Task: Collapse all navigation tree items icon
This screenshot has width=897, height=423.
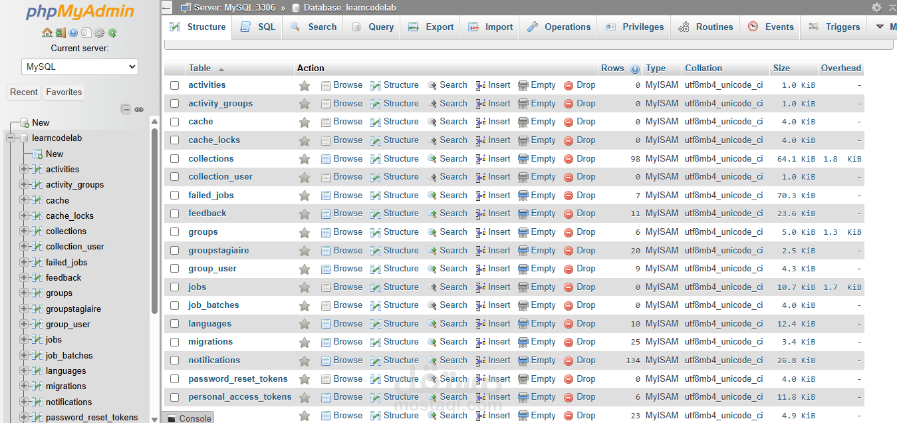Action: tap(126, 109)
